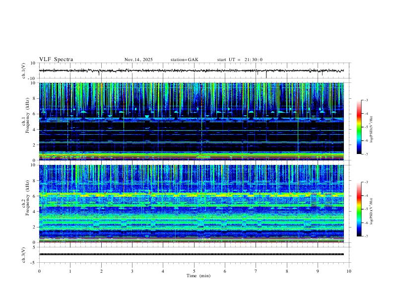The height and width of the screenshot is (304, 393).
Task: Click the ch.2 spectrogram color scale bar
Action: pos(359,209)
